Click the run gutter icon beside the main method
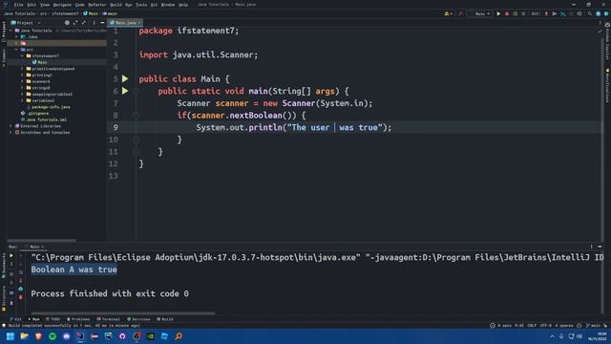The height and width of the screenshot is (344, 611). coord(125,91)
